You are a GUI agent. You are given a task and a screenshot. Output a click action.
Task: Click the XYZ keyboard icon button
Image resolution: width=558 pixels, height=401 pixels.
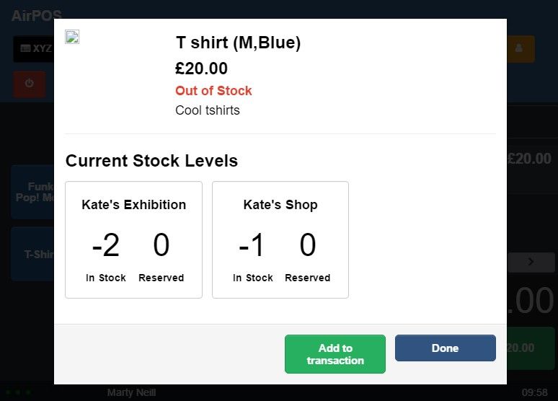click(x=34, y=49)
